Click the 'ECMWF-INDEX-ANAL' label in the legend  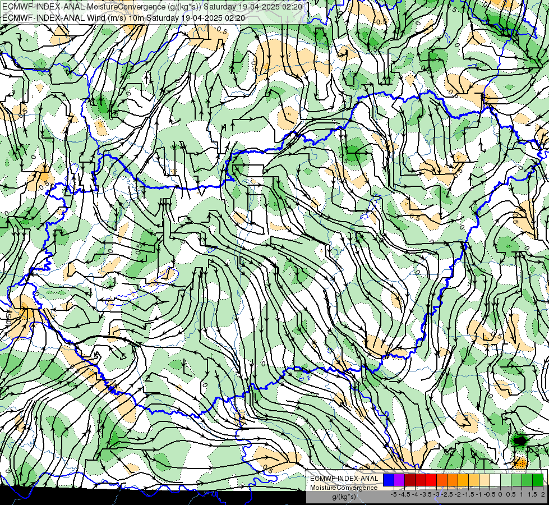click(x=344, y=479)
